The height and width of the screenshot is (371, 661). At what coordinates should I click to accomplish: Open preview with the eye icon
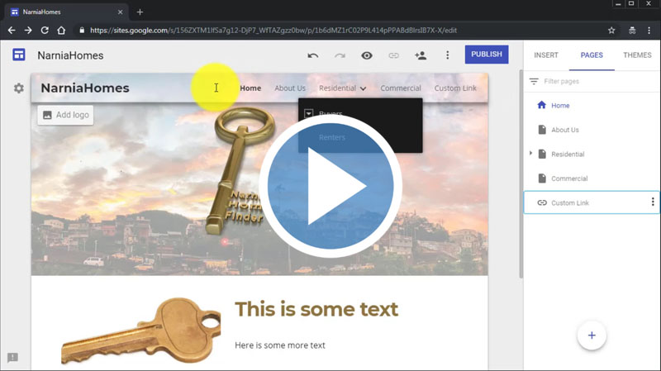367,55
